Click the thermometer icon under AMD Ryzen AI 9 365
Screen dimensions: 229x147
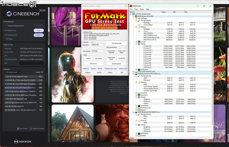click(x=139, y=21)
